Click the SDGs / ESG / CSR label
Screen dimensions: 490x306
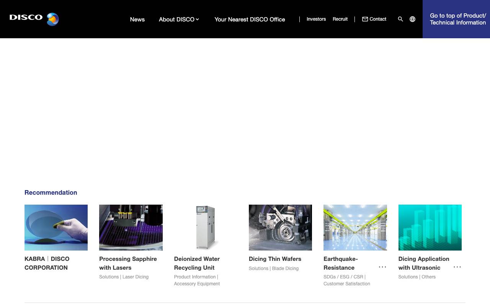tap(343, 277)
